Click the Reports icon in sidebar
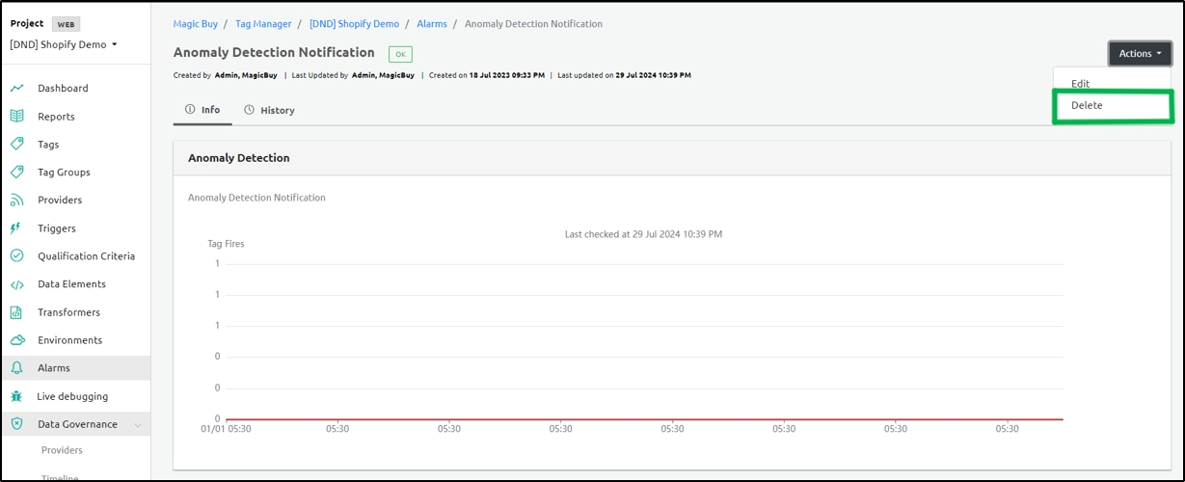This screenshot has width=1185, height=482. point(17,116)
